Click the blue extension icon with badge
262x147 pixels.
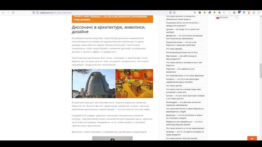click(x=239, y=12)
